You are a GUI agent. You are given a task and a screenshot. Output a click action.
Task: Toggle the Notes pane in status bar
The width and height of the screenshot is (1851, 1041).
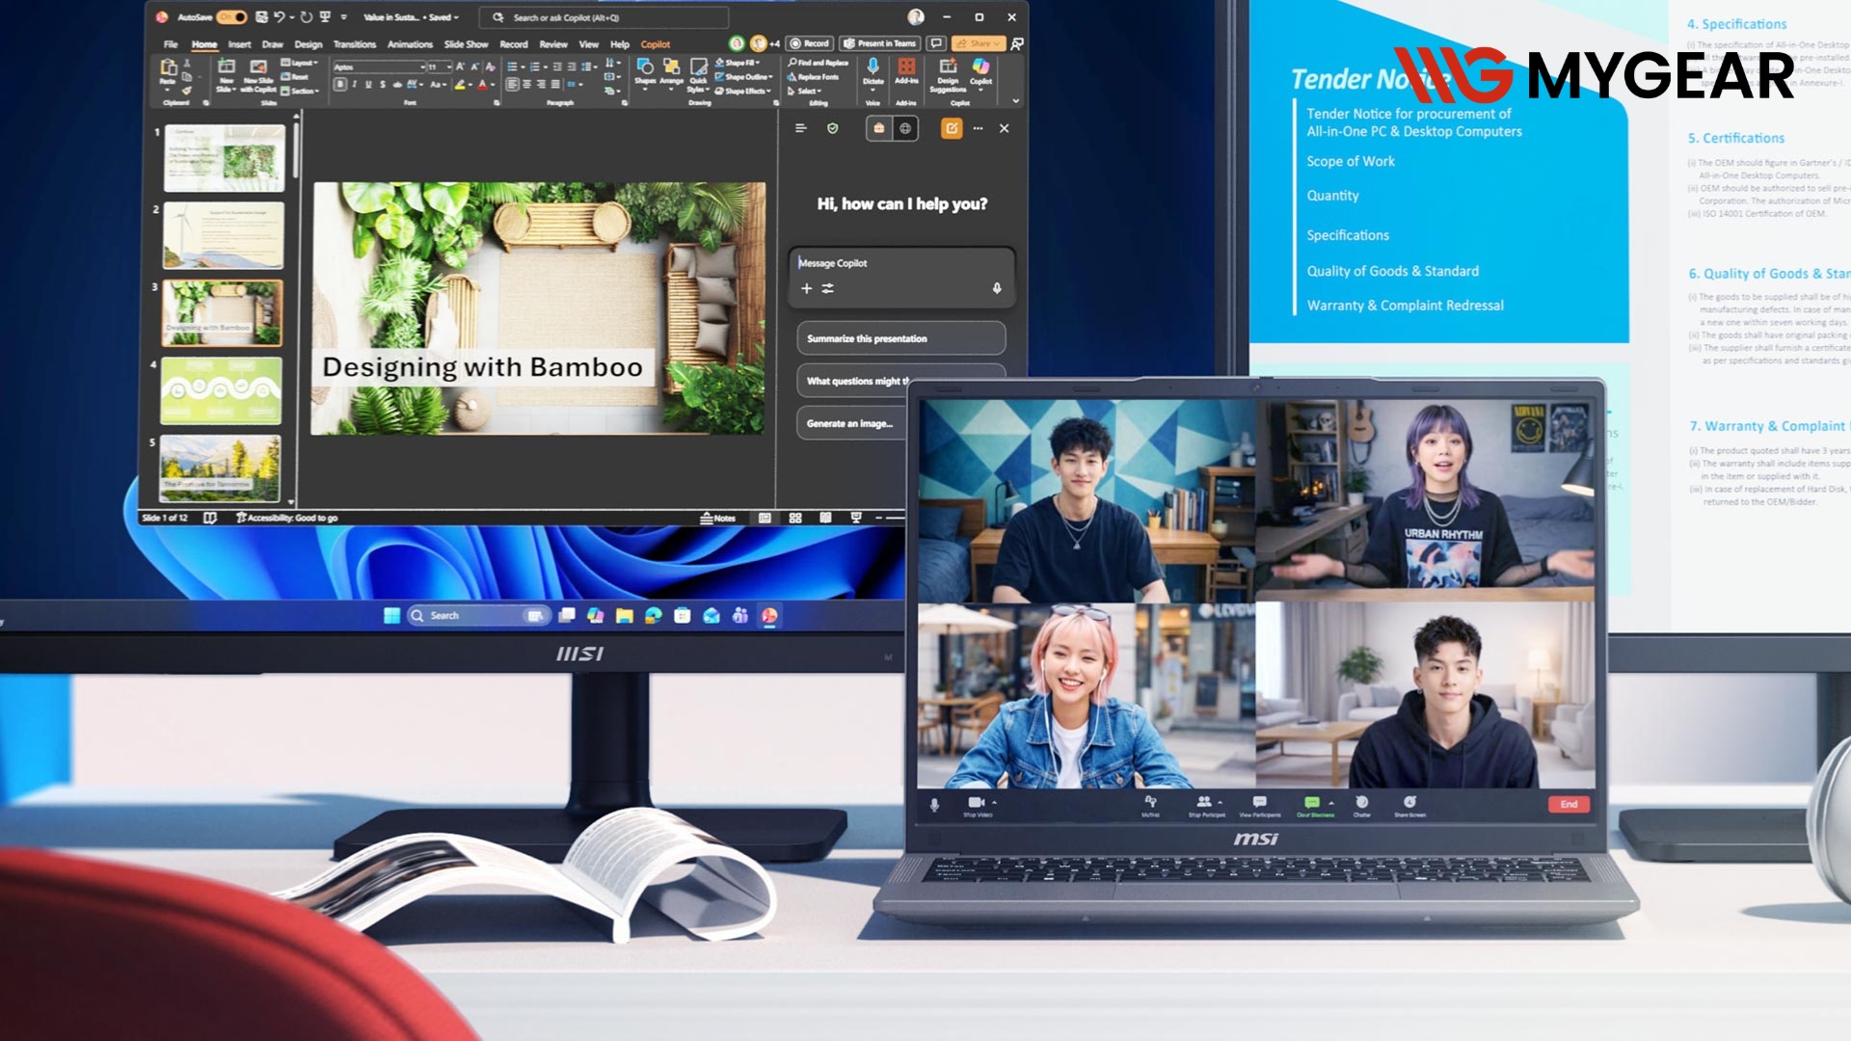tap(718, 518)
